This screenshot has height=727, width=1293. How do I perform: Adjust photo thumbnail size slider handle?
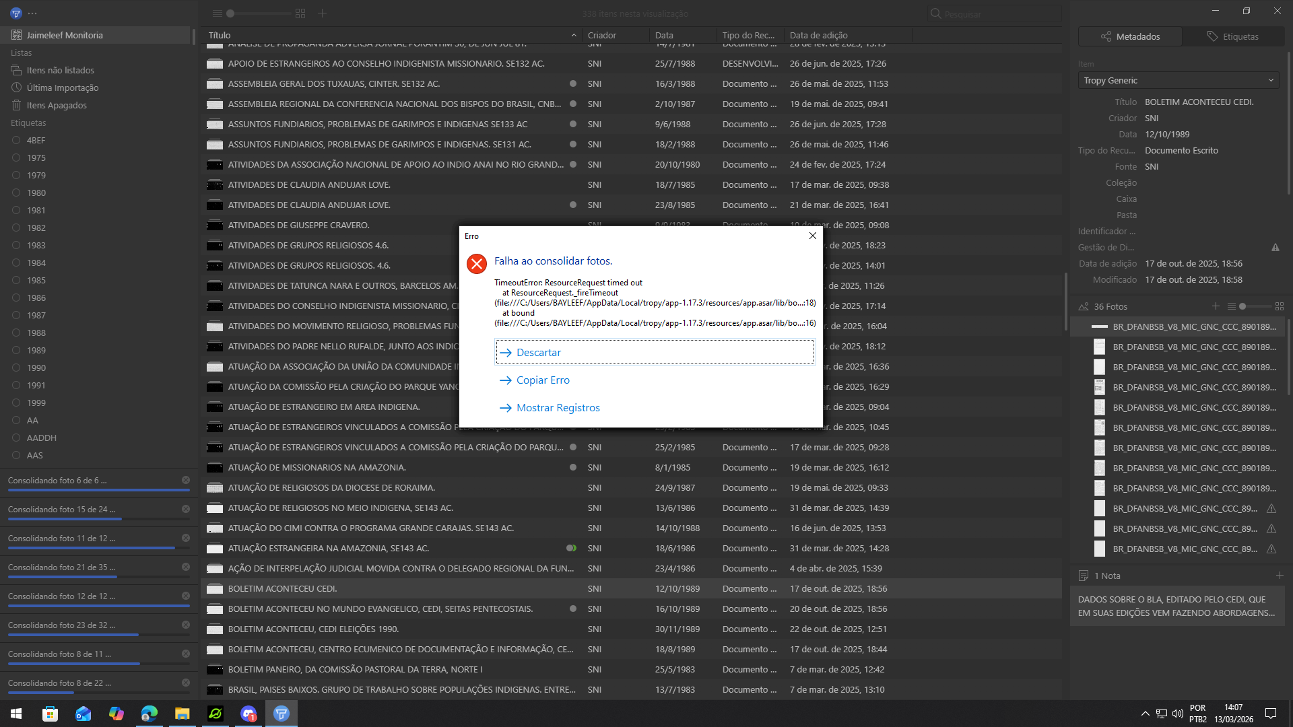1242,306
